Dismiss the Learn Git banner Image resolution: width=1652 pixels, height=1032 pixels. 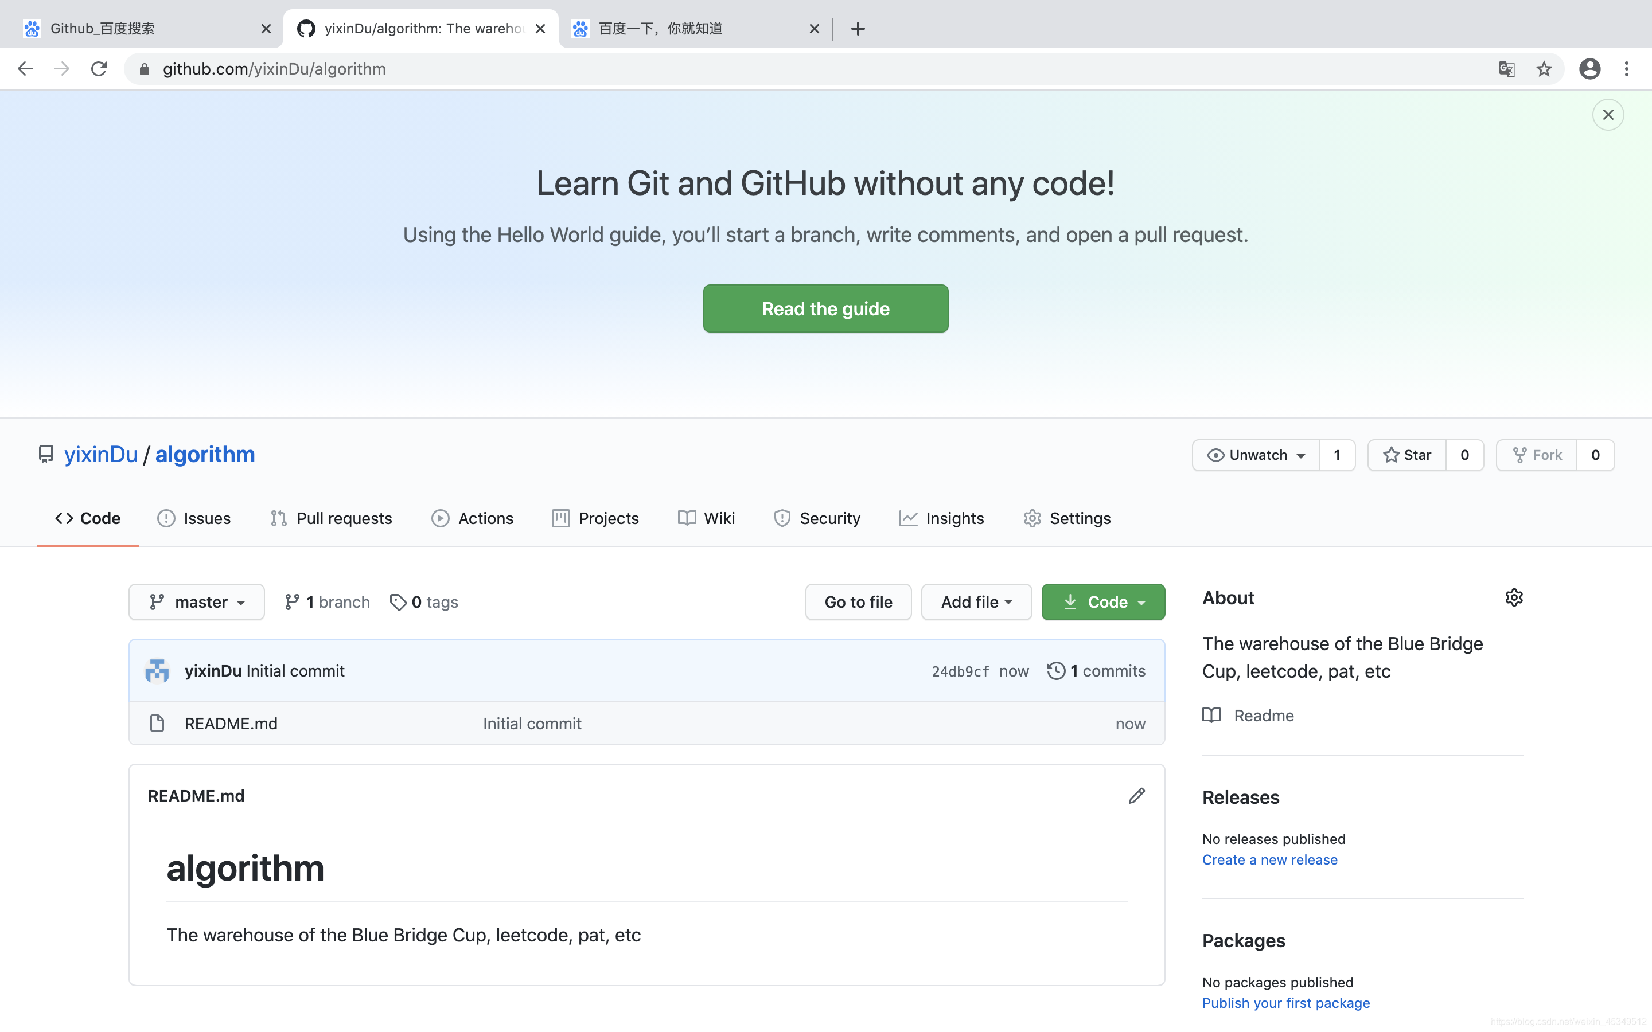coord(1608,115)
